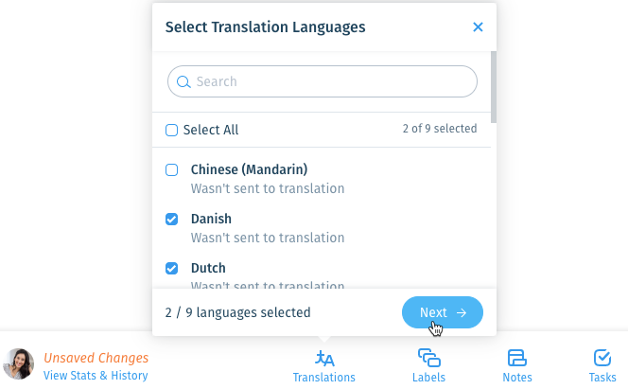
Task: Check the Select All checkbox
Action: click(x=171, y=130)
